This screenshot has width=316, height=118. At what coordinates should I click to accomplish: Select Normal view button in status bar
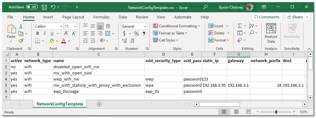(x=224, y=112)
